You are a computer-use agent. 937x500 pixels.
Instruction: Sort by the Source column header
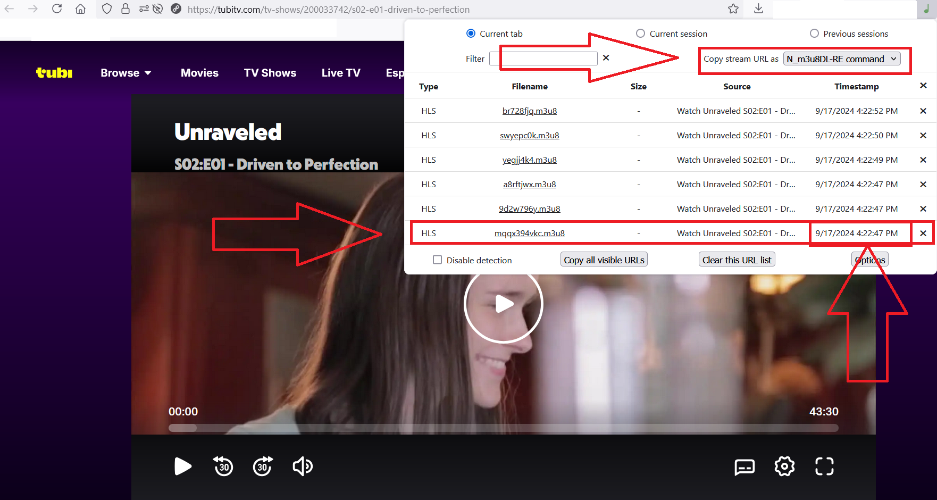coord(737,86)
